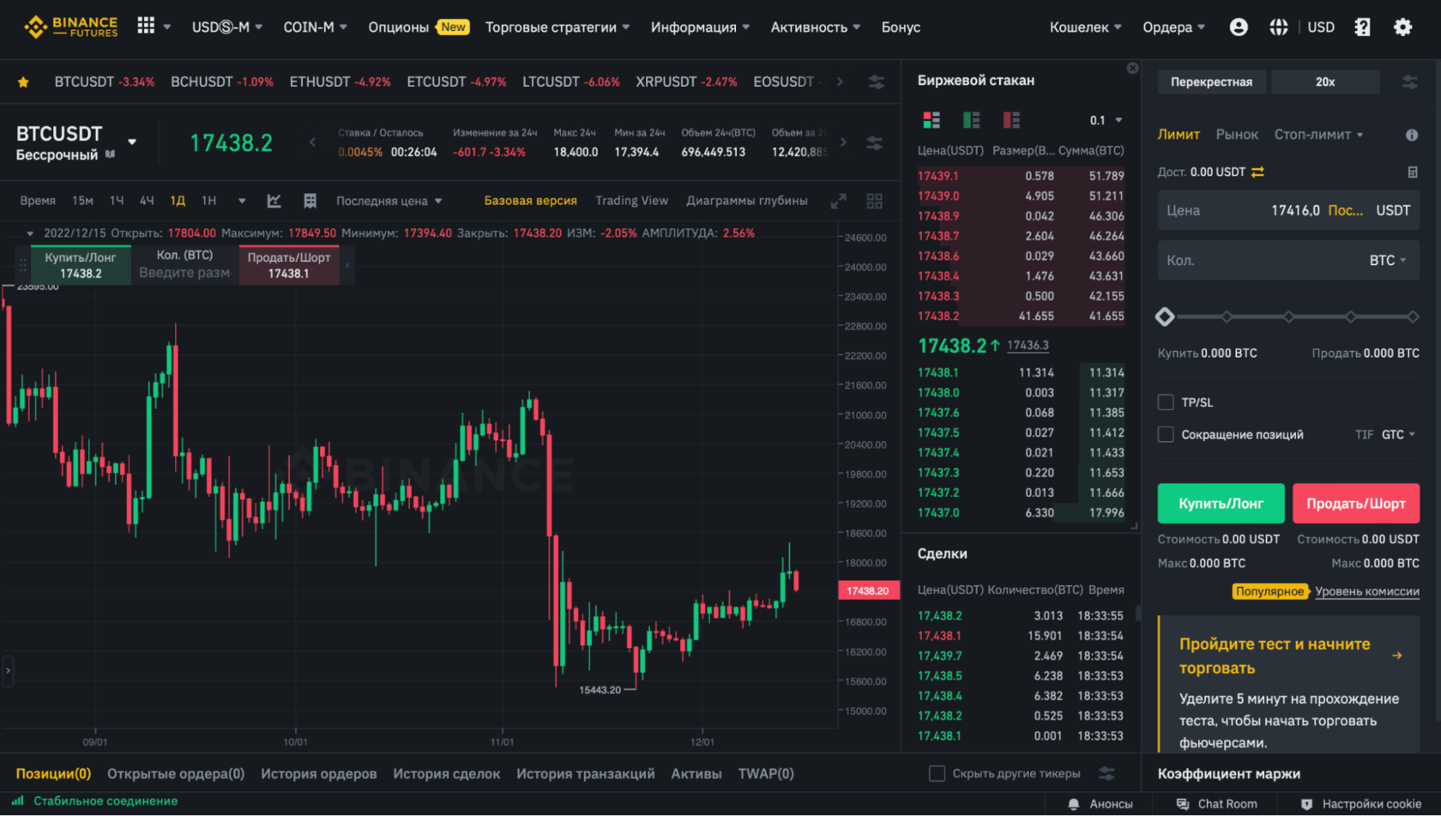The image size is (1441, 816).
Task: Open the Кошелек menu
Action: 1086,27
